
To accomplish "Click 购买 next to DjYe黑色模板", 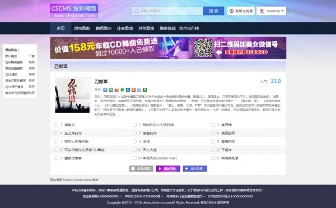I will 32,87.
